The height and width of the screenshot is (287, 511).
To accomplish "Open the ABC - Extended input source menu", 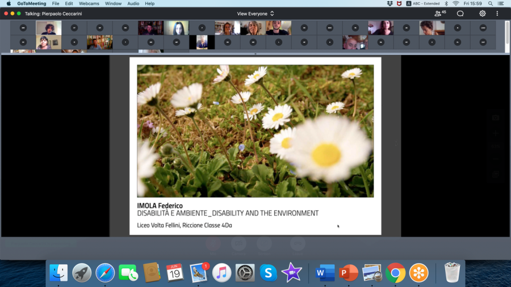I will coord(422,3).
